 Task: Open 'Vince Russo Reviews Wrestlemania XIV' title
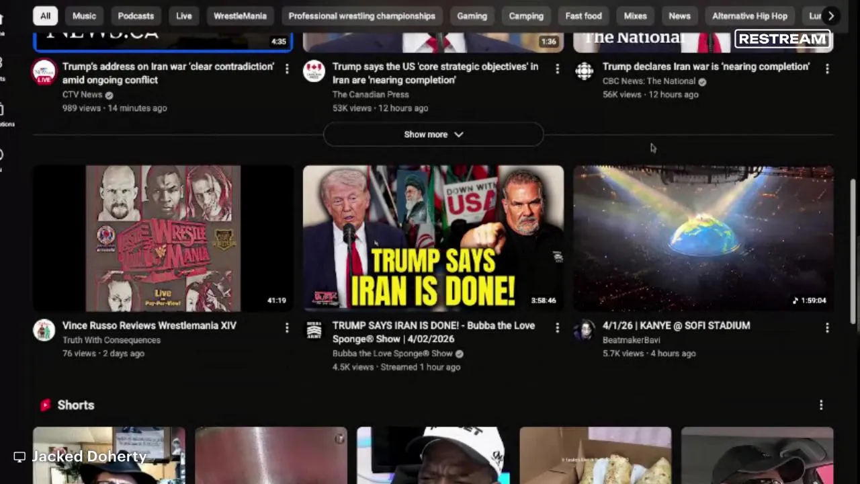pos(149,325)
